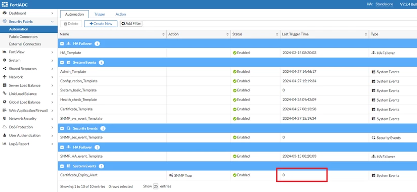This screenshot has width=417, height=192.
Task: Sort the table by Action column
Action: click(227, 34)
